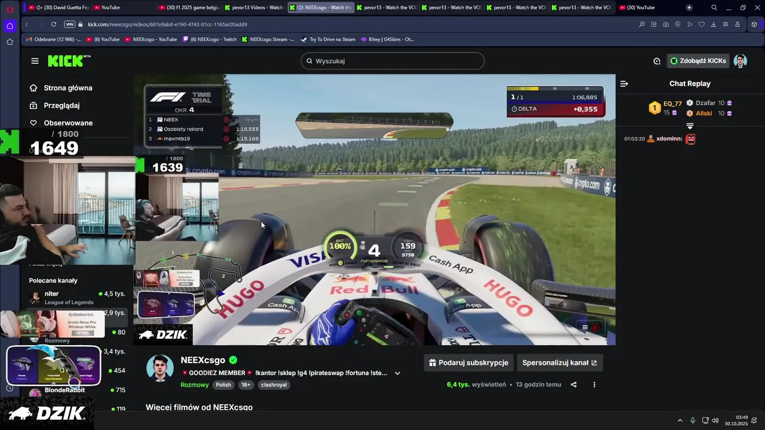The image size is (765, 430).
Task: Click in the Wyszukaj search field
Action: click(x=393, y=61)
